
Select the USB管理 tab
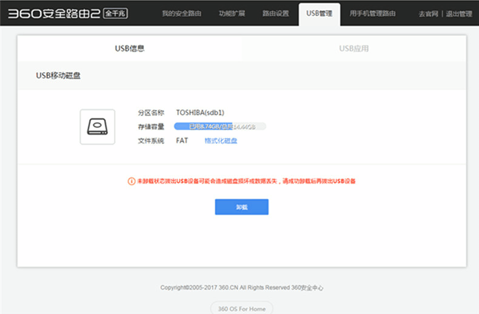point(319,14)
